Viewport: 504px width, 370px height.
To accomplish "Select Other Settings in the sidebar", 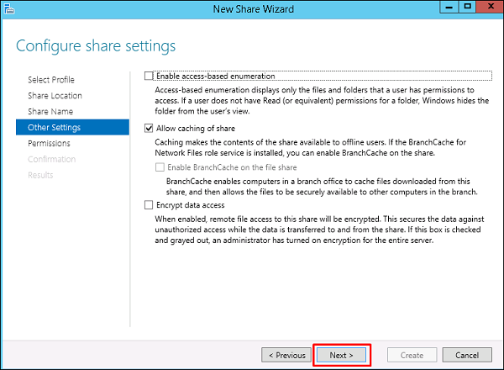I will [54, 128].
